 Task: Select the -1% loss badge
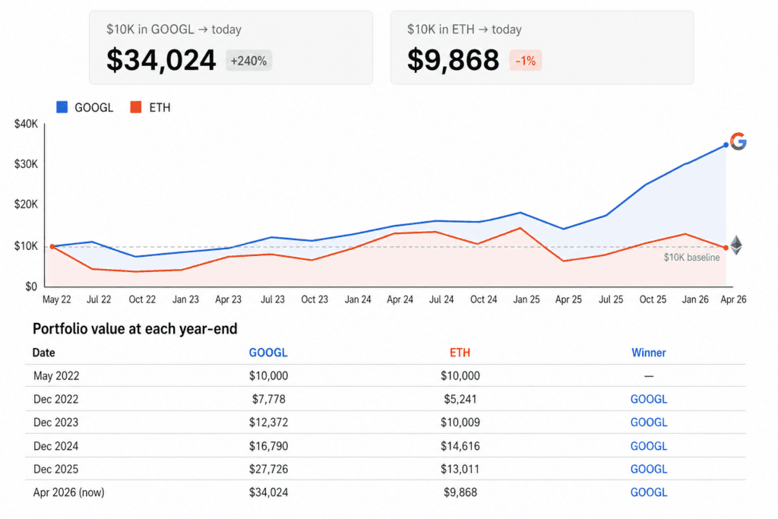coord(526,61)
